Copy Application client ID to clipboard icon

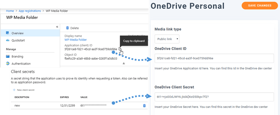pos(120,49)
